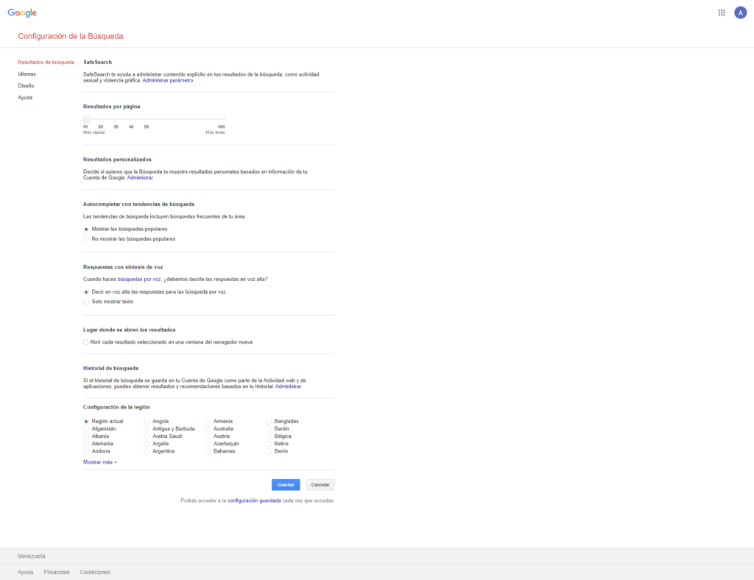Open Resultados de búsqueda section

(46, 63)
